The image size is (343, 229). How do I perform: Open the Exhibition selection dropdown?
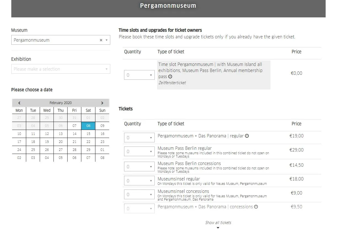pos(61,69)
